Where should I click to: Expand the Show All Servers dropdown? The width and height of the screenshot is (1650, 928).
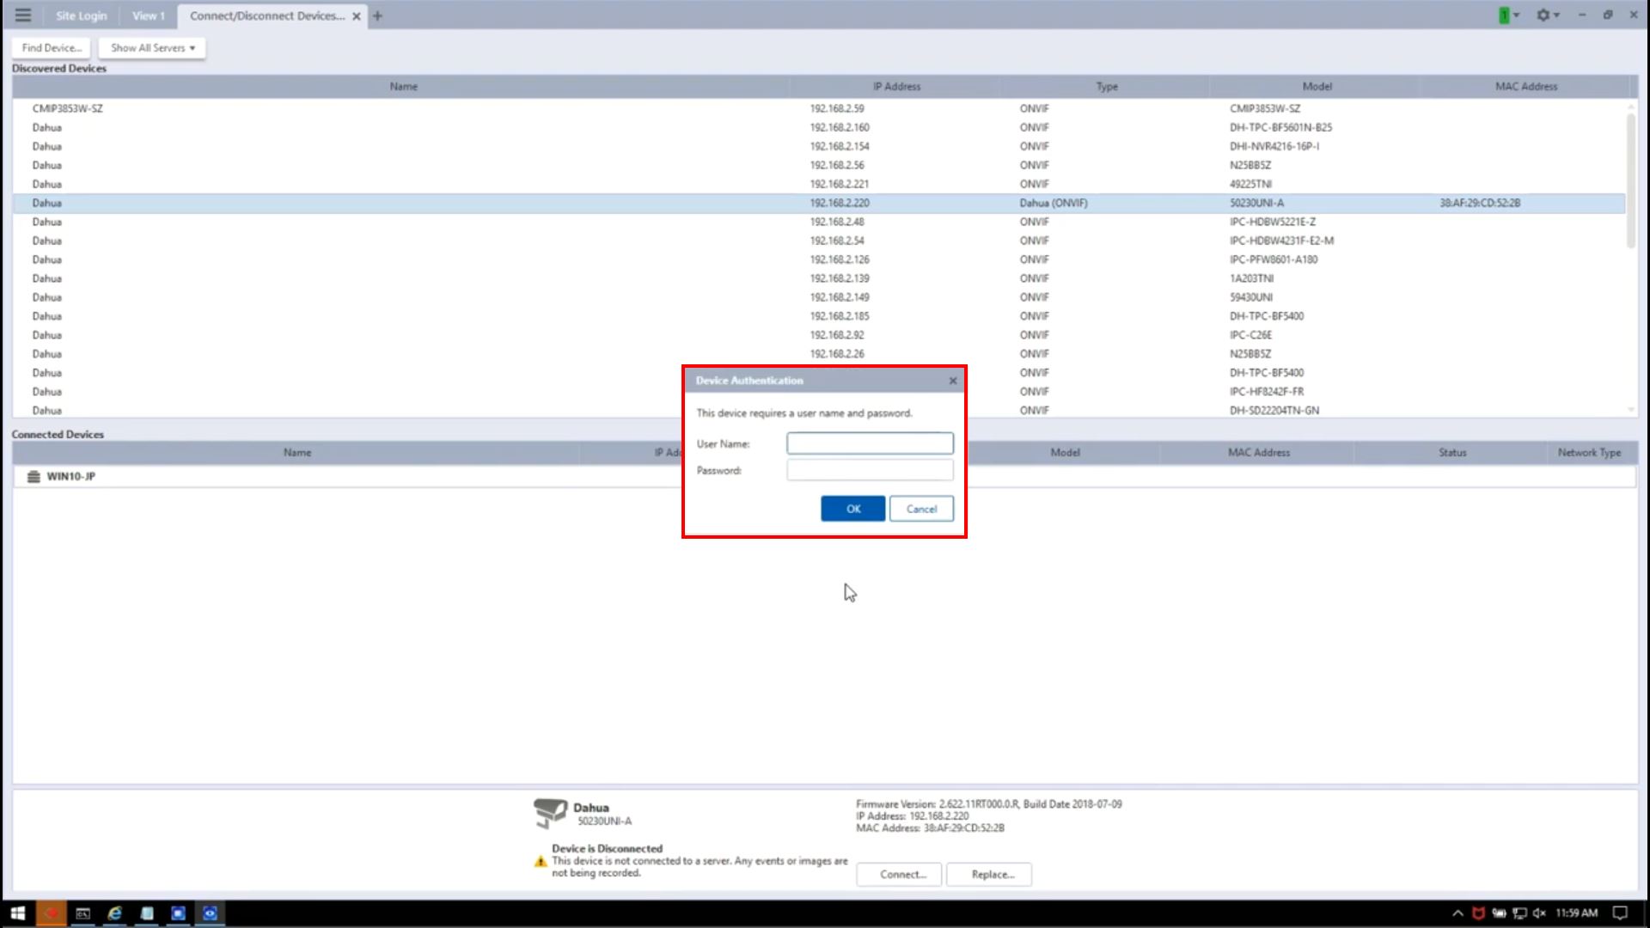152,48
